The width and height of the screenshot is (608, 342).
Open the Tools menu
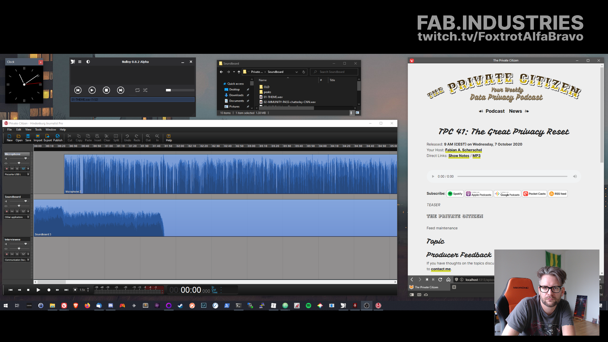coord(38,130)
